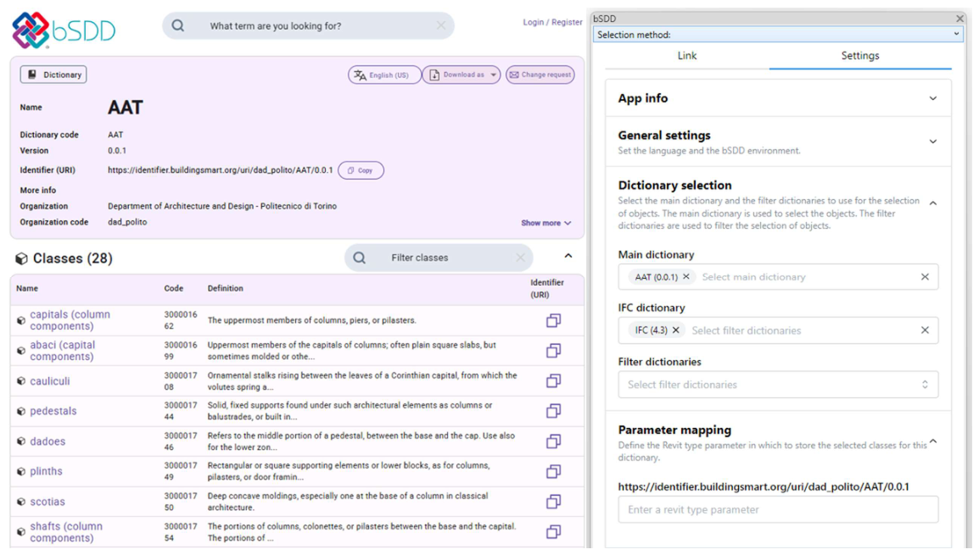Click the bSDD logo
The image size is (979, 555).
click(x=64, y=30)
